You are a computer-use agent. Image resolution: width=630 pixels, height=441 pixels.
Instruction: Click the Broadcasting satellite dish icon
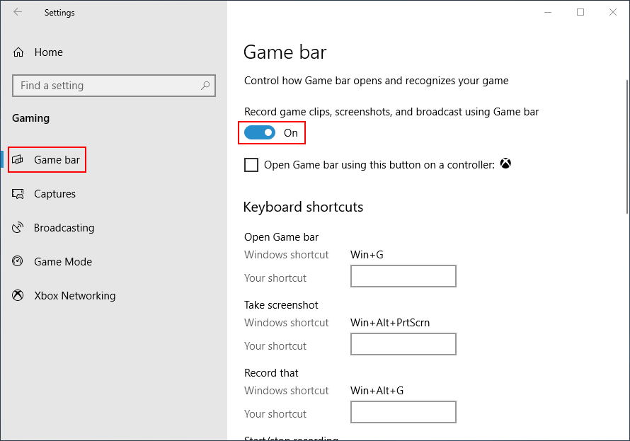point(18,228)
